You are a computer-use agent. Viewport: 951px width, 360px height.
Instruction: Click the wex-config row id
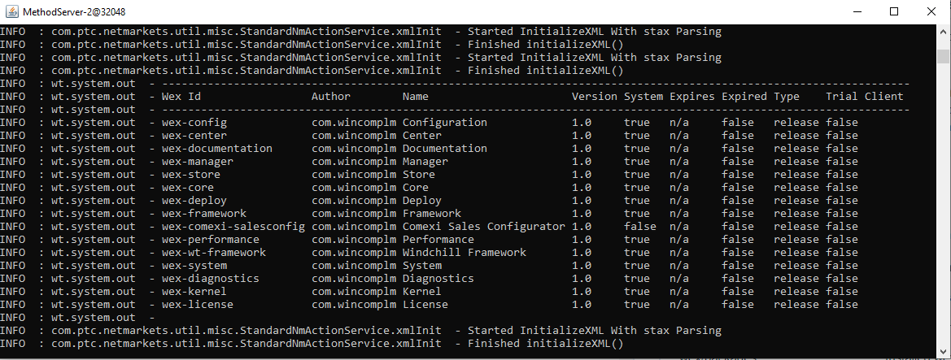point(194,123)
